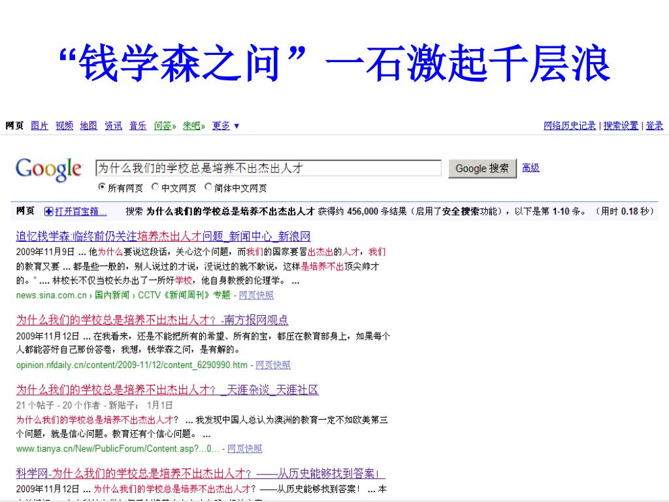
Task: Open the 天涯杂谈_天涯社区 search result
Action: [x=167, y=390]
